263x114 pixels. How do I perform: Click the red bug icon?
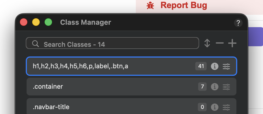tap(150, 5)
